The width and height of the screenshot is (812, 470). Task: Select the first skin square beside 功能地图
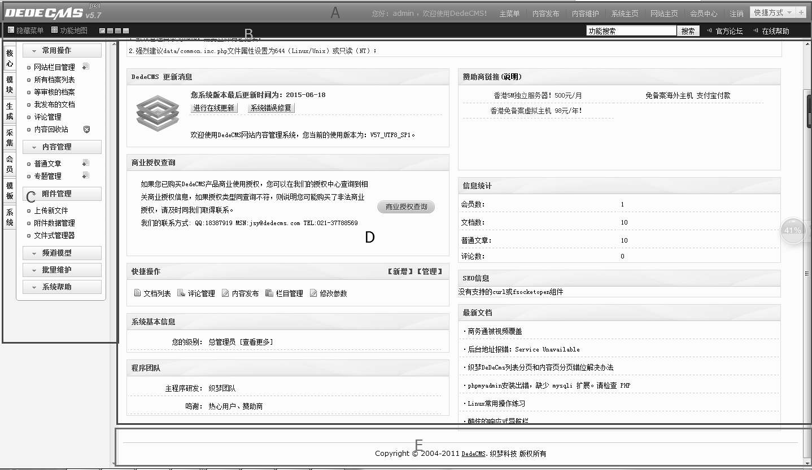click(102, 30)
